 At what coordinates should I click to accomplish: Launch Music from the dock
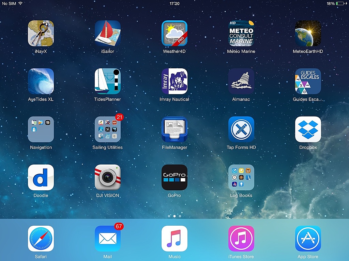point(174,239)
